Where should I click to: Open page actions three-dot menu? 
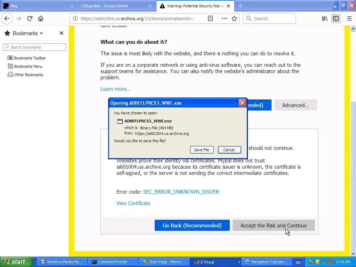[224, 19]
